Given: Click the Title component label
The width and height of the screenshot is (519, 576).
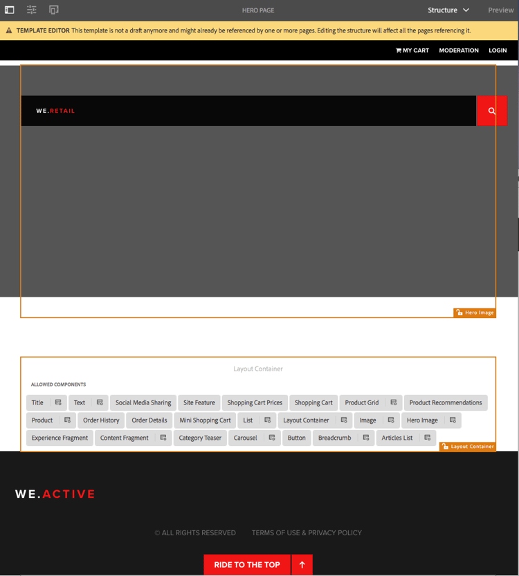Looking at the screenshot, I should (37, 402).
